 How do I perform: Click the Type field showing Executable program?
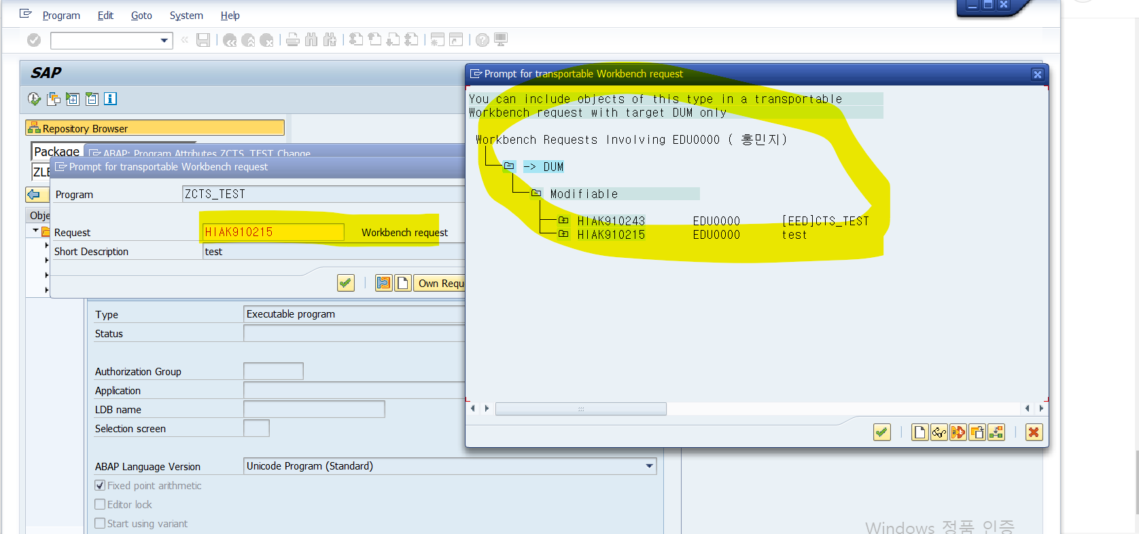354,314
